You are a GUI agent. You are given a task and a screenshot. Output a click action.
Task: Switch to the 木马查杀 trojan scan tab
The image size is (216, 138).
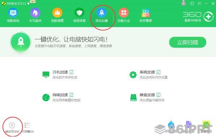[35, 15]
